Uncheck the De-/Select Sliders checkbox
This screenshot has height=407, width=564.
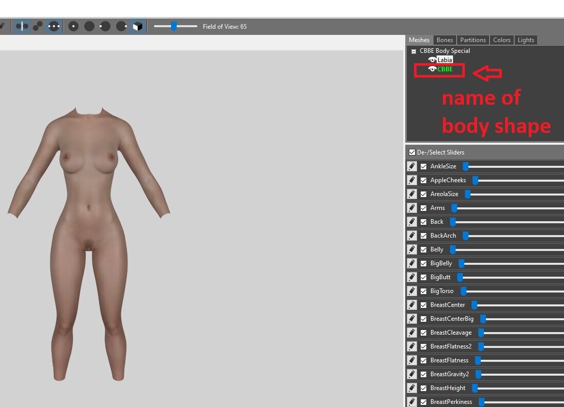412,152
